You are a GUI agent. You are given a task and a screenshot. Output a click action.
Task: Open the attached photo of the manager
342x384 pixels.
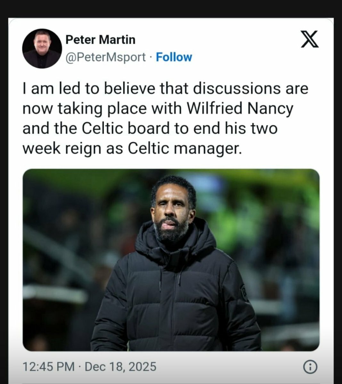point(171,260)
